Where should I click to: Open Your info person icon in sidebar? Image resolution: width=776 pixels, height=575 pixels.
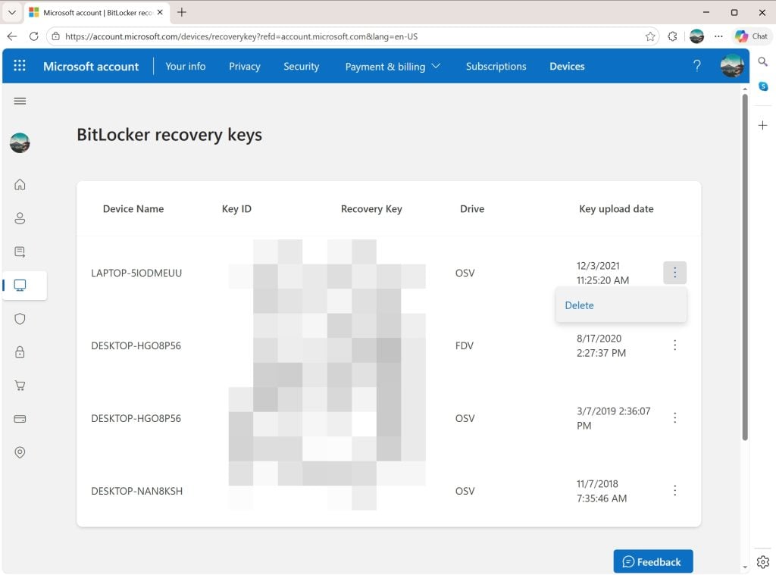20,218
